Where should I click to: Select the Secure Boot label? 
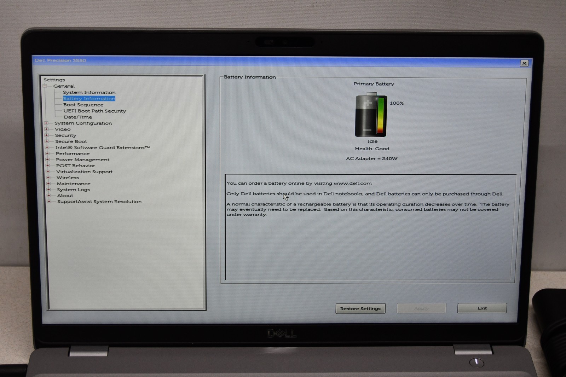71,141
